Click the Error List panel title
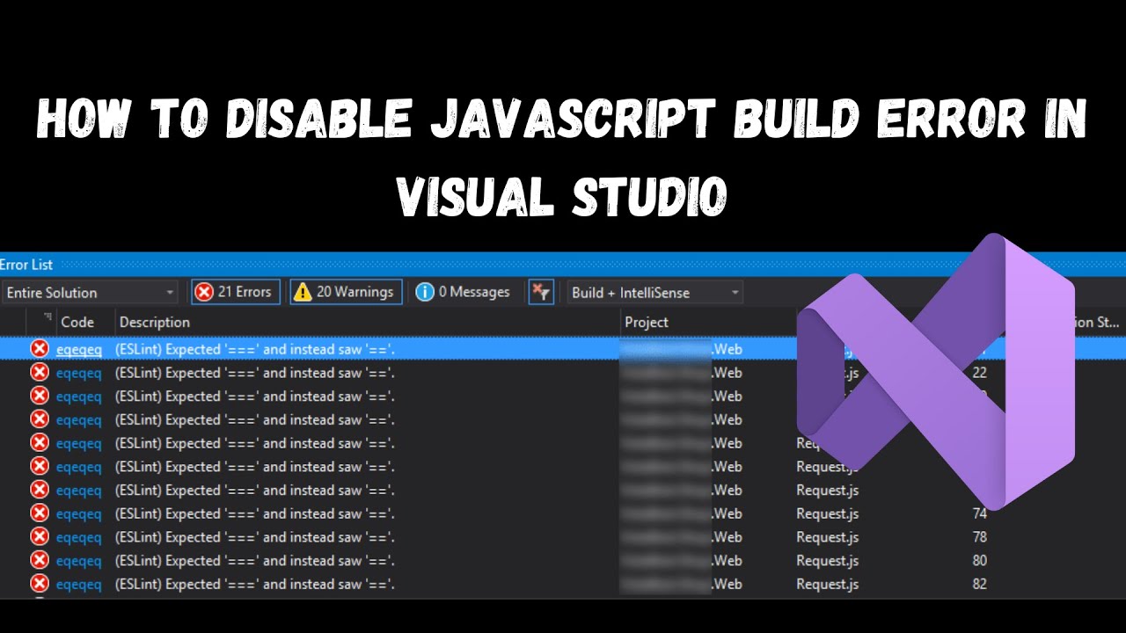The image size is (1126, 633). point(26,265)
